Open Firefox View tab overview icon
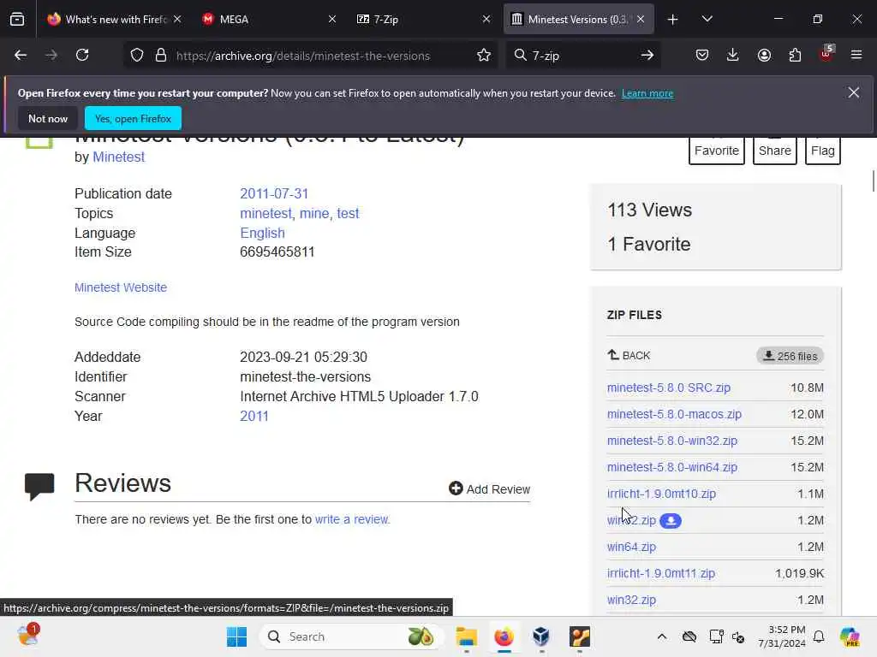 17,19
